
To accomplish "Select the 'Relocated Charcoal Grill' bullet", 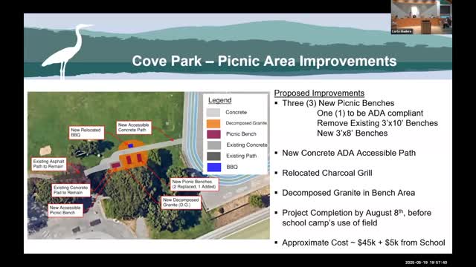I will click(327, 173).
